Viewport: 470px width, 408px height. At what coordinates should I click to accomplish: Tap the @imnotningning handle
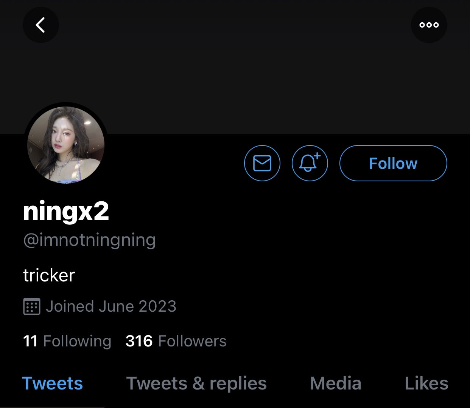tap(89, 240)
